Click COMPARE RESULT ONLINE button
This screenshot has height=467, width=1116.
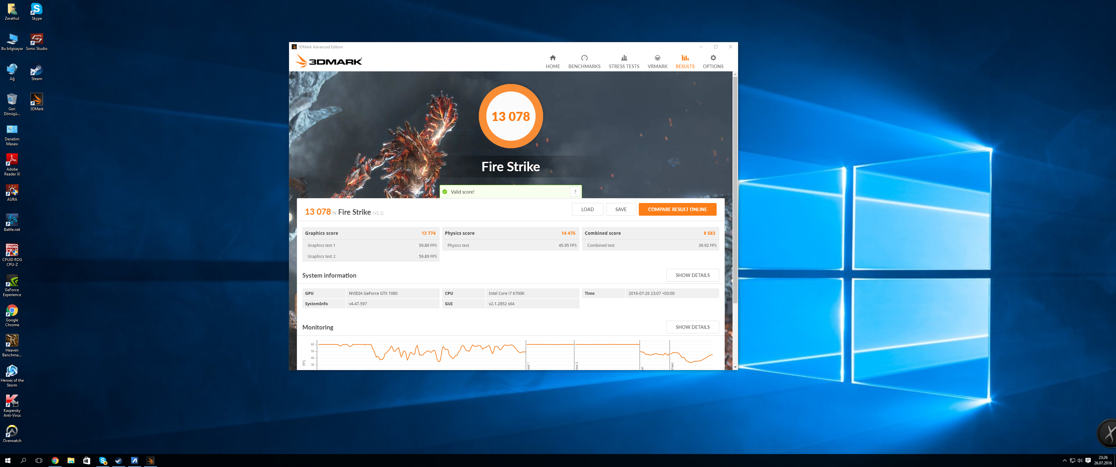pyautogui.click(x=677, y=209)
